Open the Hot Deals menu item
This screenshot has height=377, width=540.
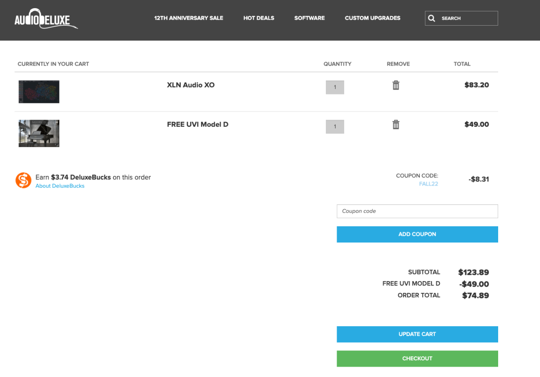tap(259, 18)
